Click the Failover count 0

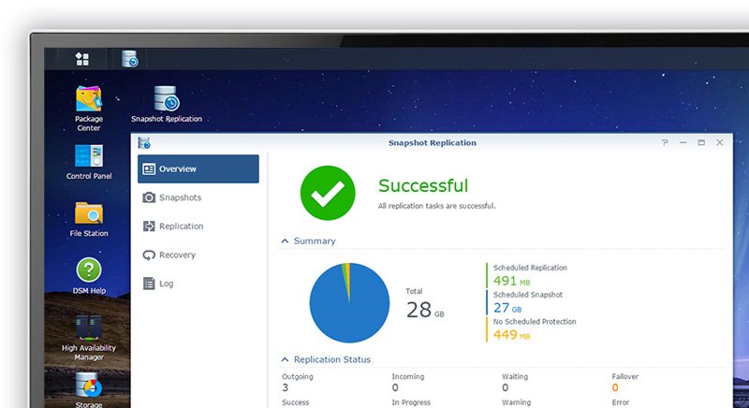pyautogui.click(x=615, y=387)
